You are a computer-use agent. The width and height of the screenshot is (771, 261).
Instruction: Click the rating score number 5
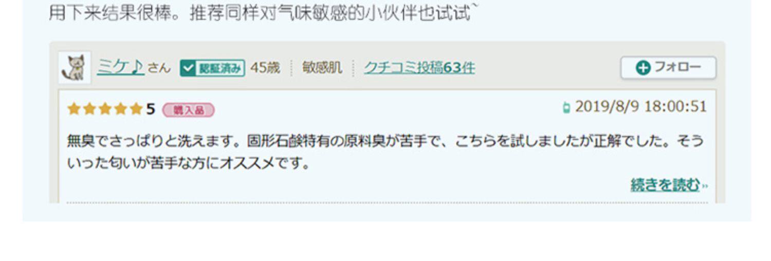point(150,109)
